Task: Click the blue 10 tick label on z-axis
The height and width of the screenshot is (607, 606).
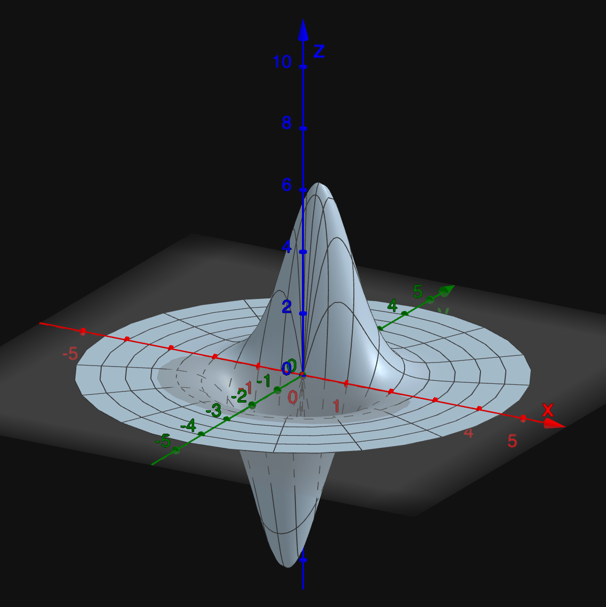Action: 282,62
